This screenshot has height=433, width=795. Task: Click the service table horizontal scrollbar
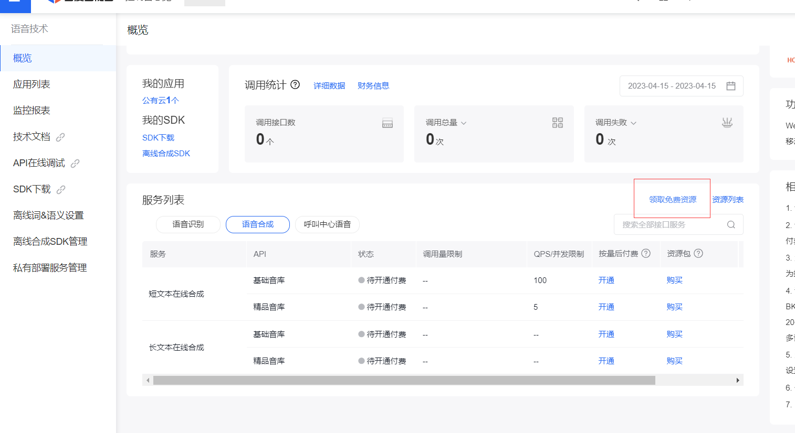tap(404, 381)
